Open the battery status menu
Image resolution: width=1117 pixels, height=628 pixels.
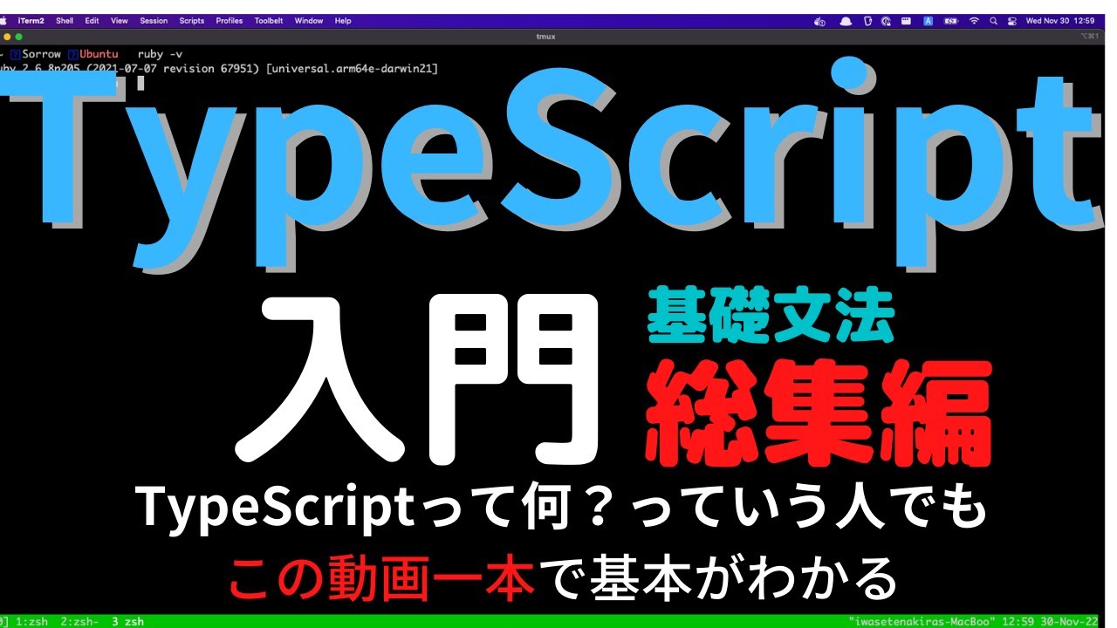point(951,21)
